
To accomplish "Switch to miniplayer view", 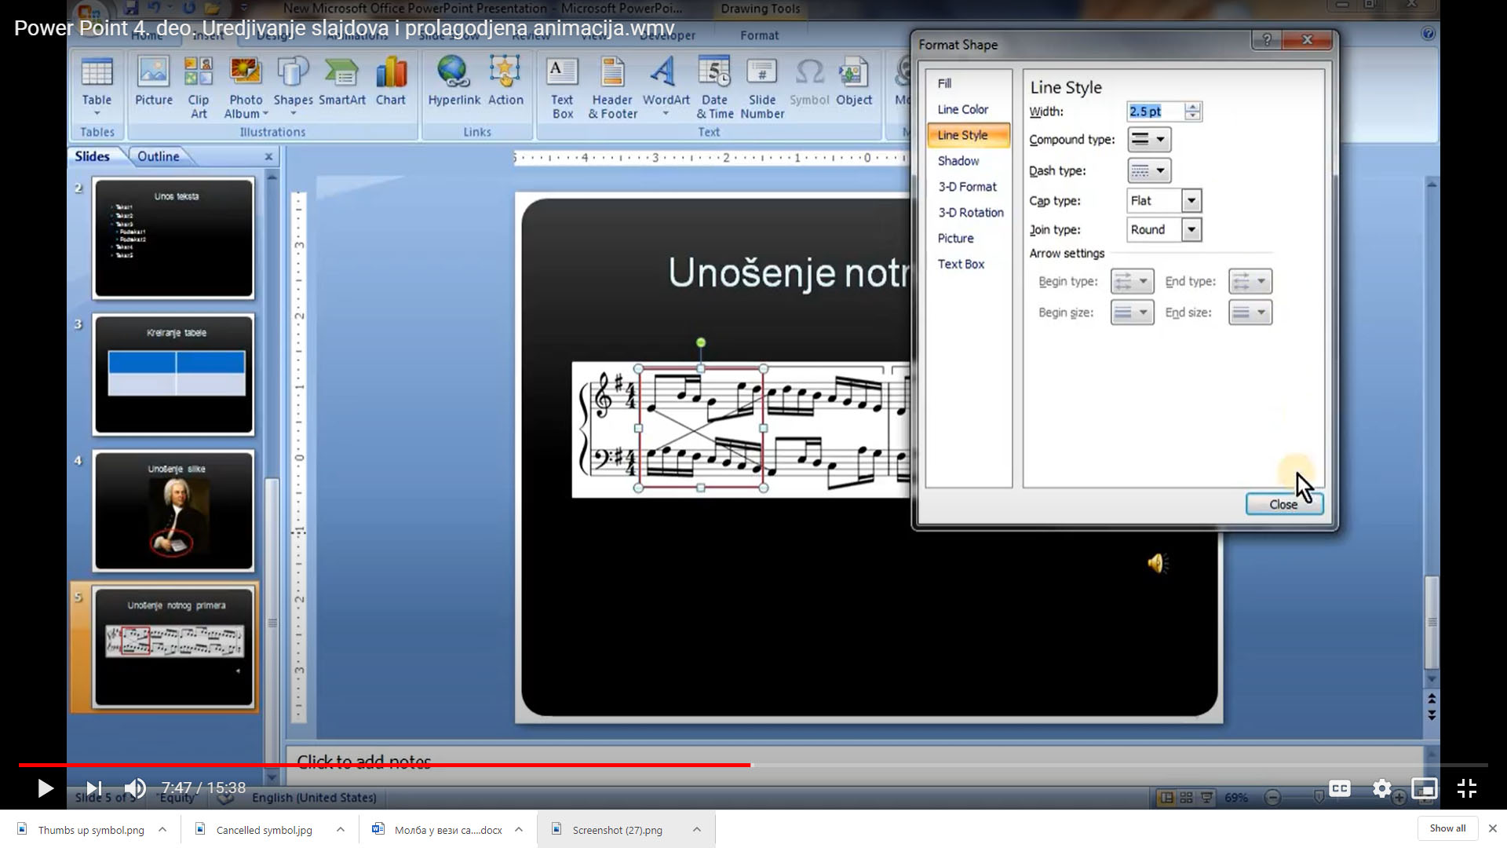I will click(x=1424, y=788).
